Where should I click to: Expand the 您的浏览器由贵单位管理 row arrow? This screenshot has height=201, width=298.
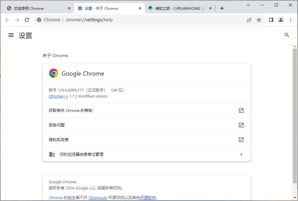coord(241,154)
